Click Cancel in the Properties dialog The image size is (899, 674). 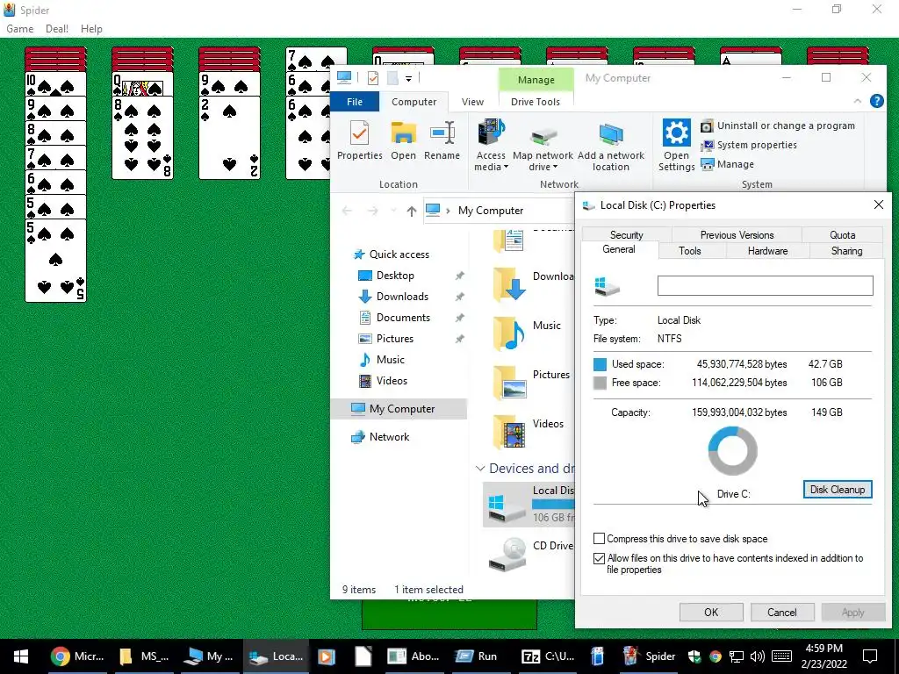point(782,612)
